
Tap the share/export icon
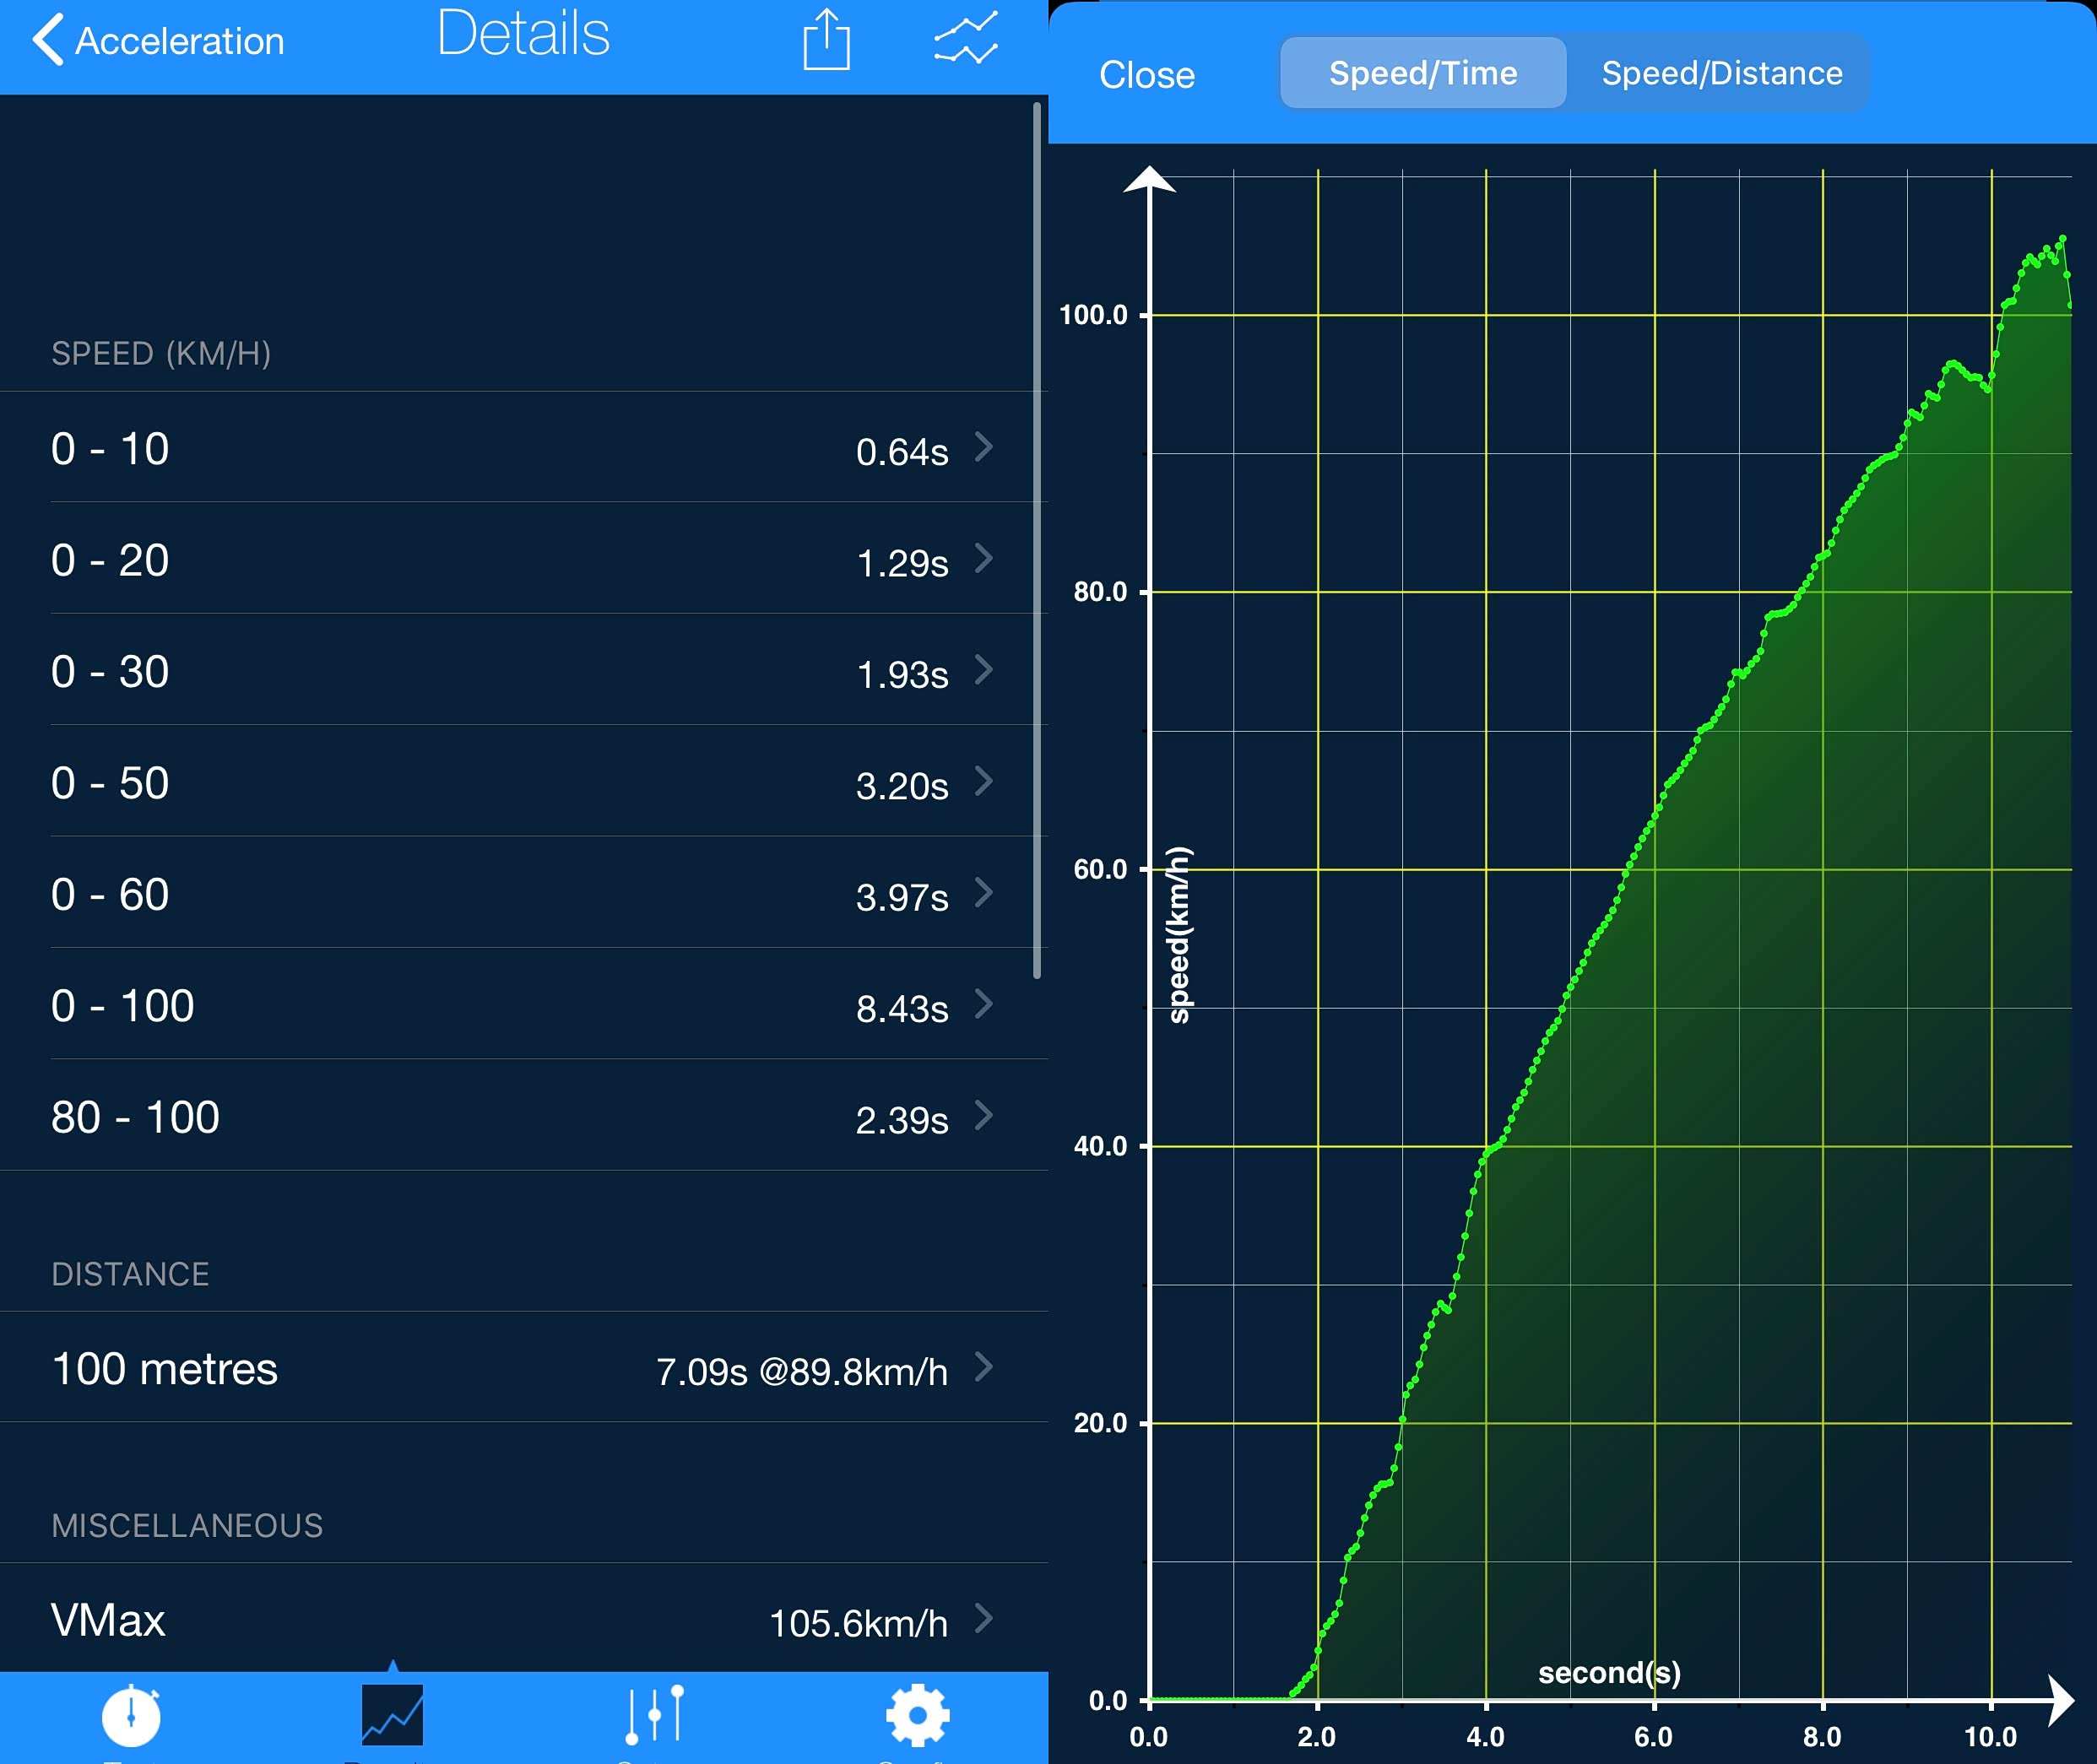point(826,41)
